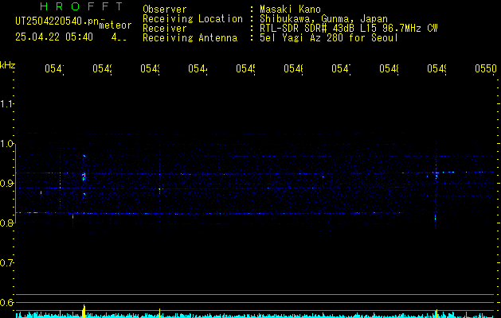501x318 pixels.
Task: Click the Observer label
Action: pyautogui.click(x=165, y=10)
